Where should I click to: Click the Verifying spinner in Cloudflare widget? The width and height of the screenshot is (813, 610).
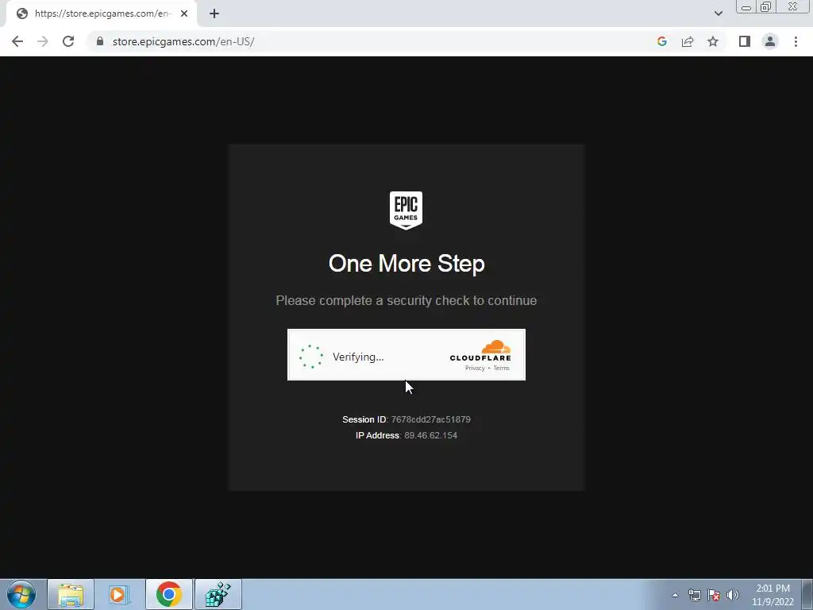coord(311,357)
